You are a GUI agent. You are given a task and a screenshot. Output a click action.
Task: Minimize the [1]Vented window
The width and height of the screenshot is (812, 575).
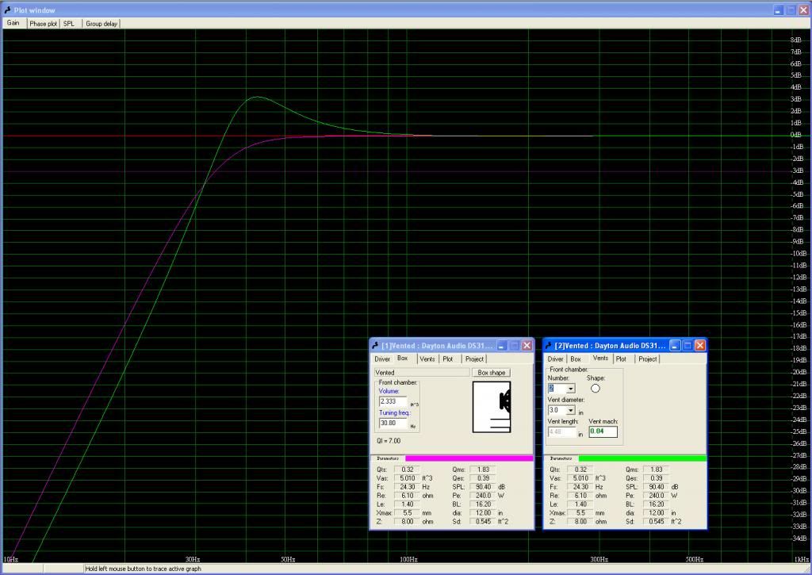point(501,346)
